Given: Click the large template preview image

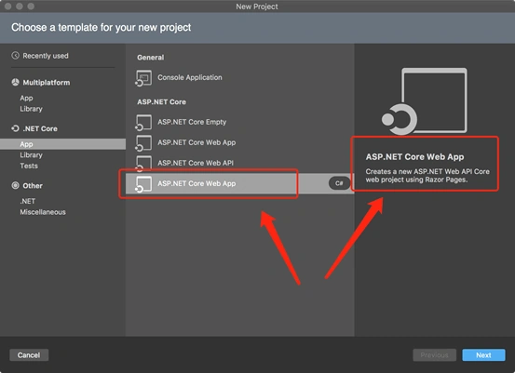Looking at the screenshot, I should 425,101.
